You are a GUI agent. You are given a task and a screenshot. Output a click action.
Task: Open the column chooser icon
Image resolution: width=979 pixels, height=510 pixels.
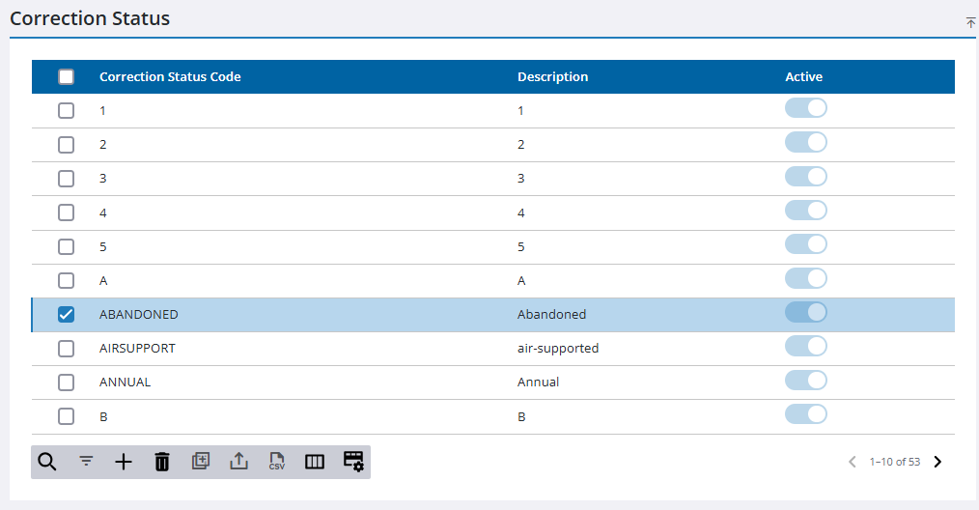coord(315,462)
